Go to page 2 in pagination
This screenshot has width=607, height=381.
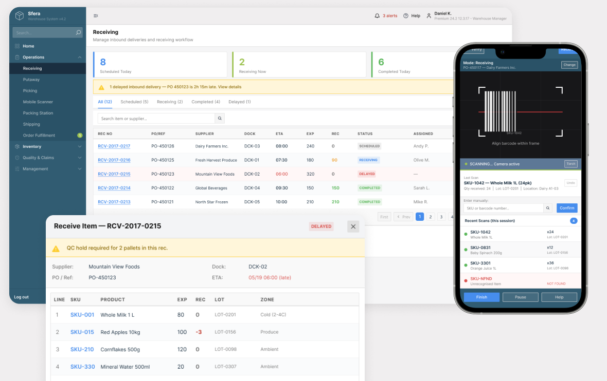431,217
